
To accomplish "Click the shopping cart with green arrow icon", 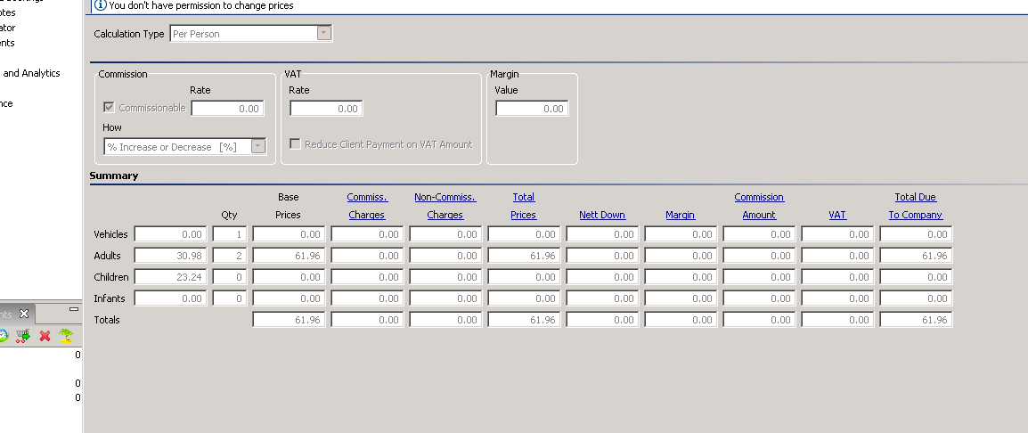I will tap(23, 336).
